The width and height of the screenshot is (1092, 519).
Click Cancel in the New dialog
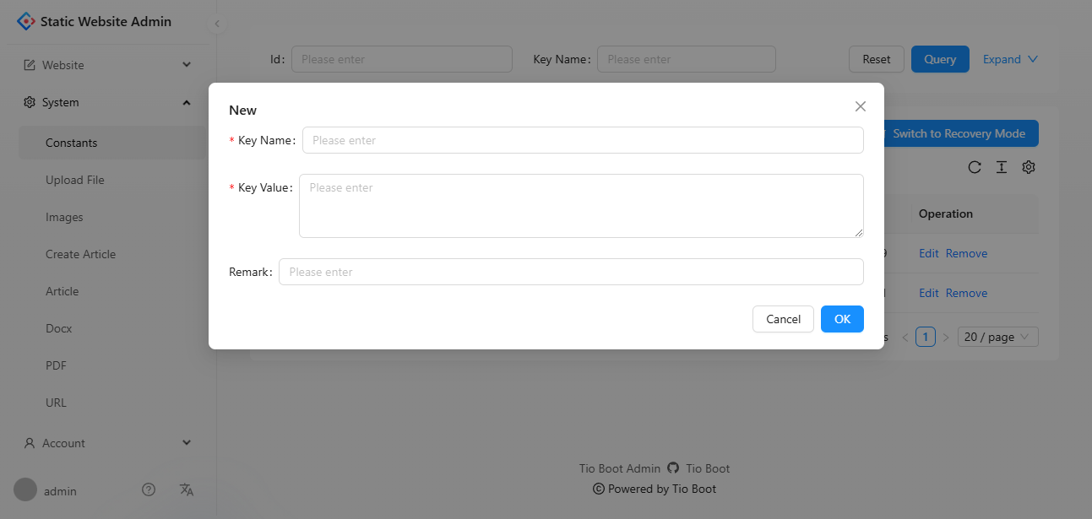click(x=783, y=319)
